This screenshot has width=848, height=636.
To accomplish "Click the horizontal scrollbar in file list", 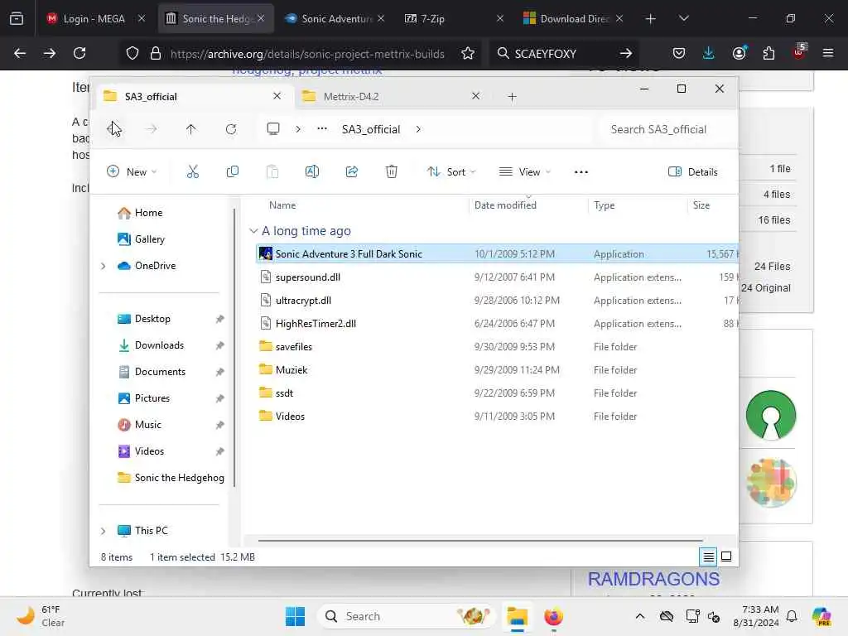I will (480, 540).
